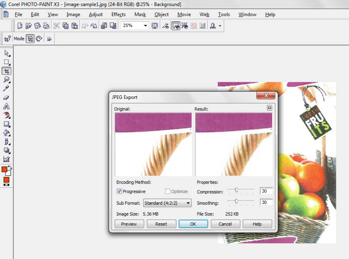Select the Object Pick tool

tap(6, 53)
